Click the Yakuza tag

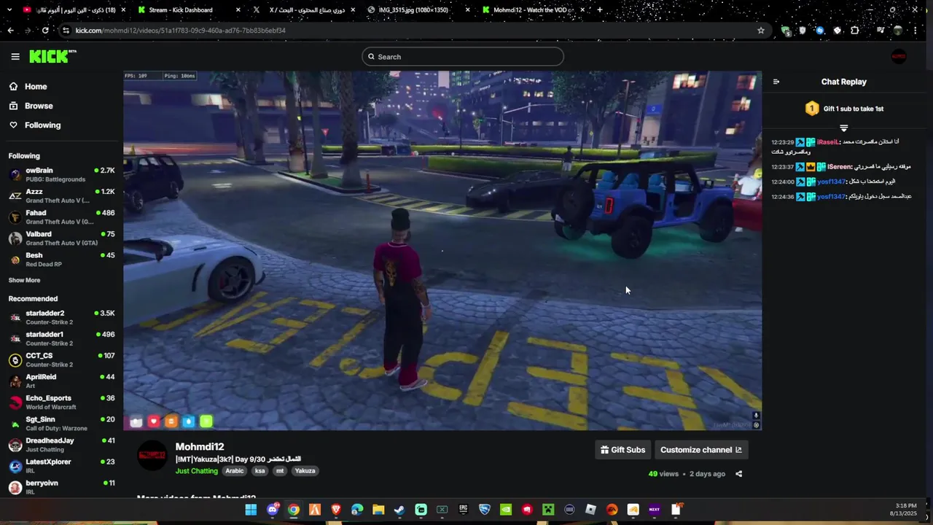click(x=305, y=471)
